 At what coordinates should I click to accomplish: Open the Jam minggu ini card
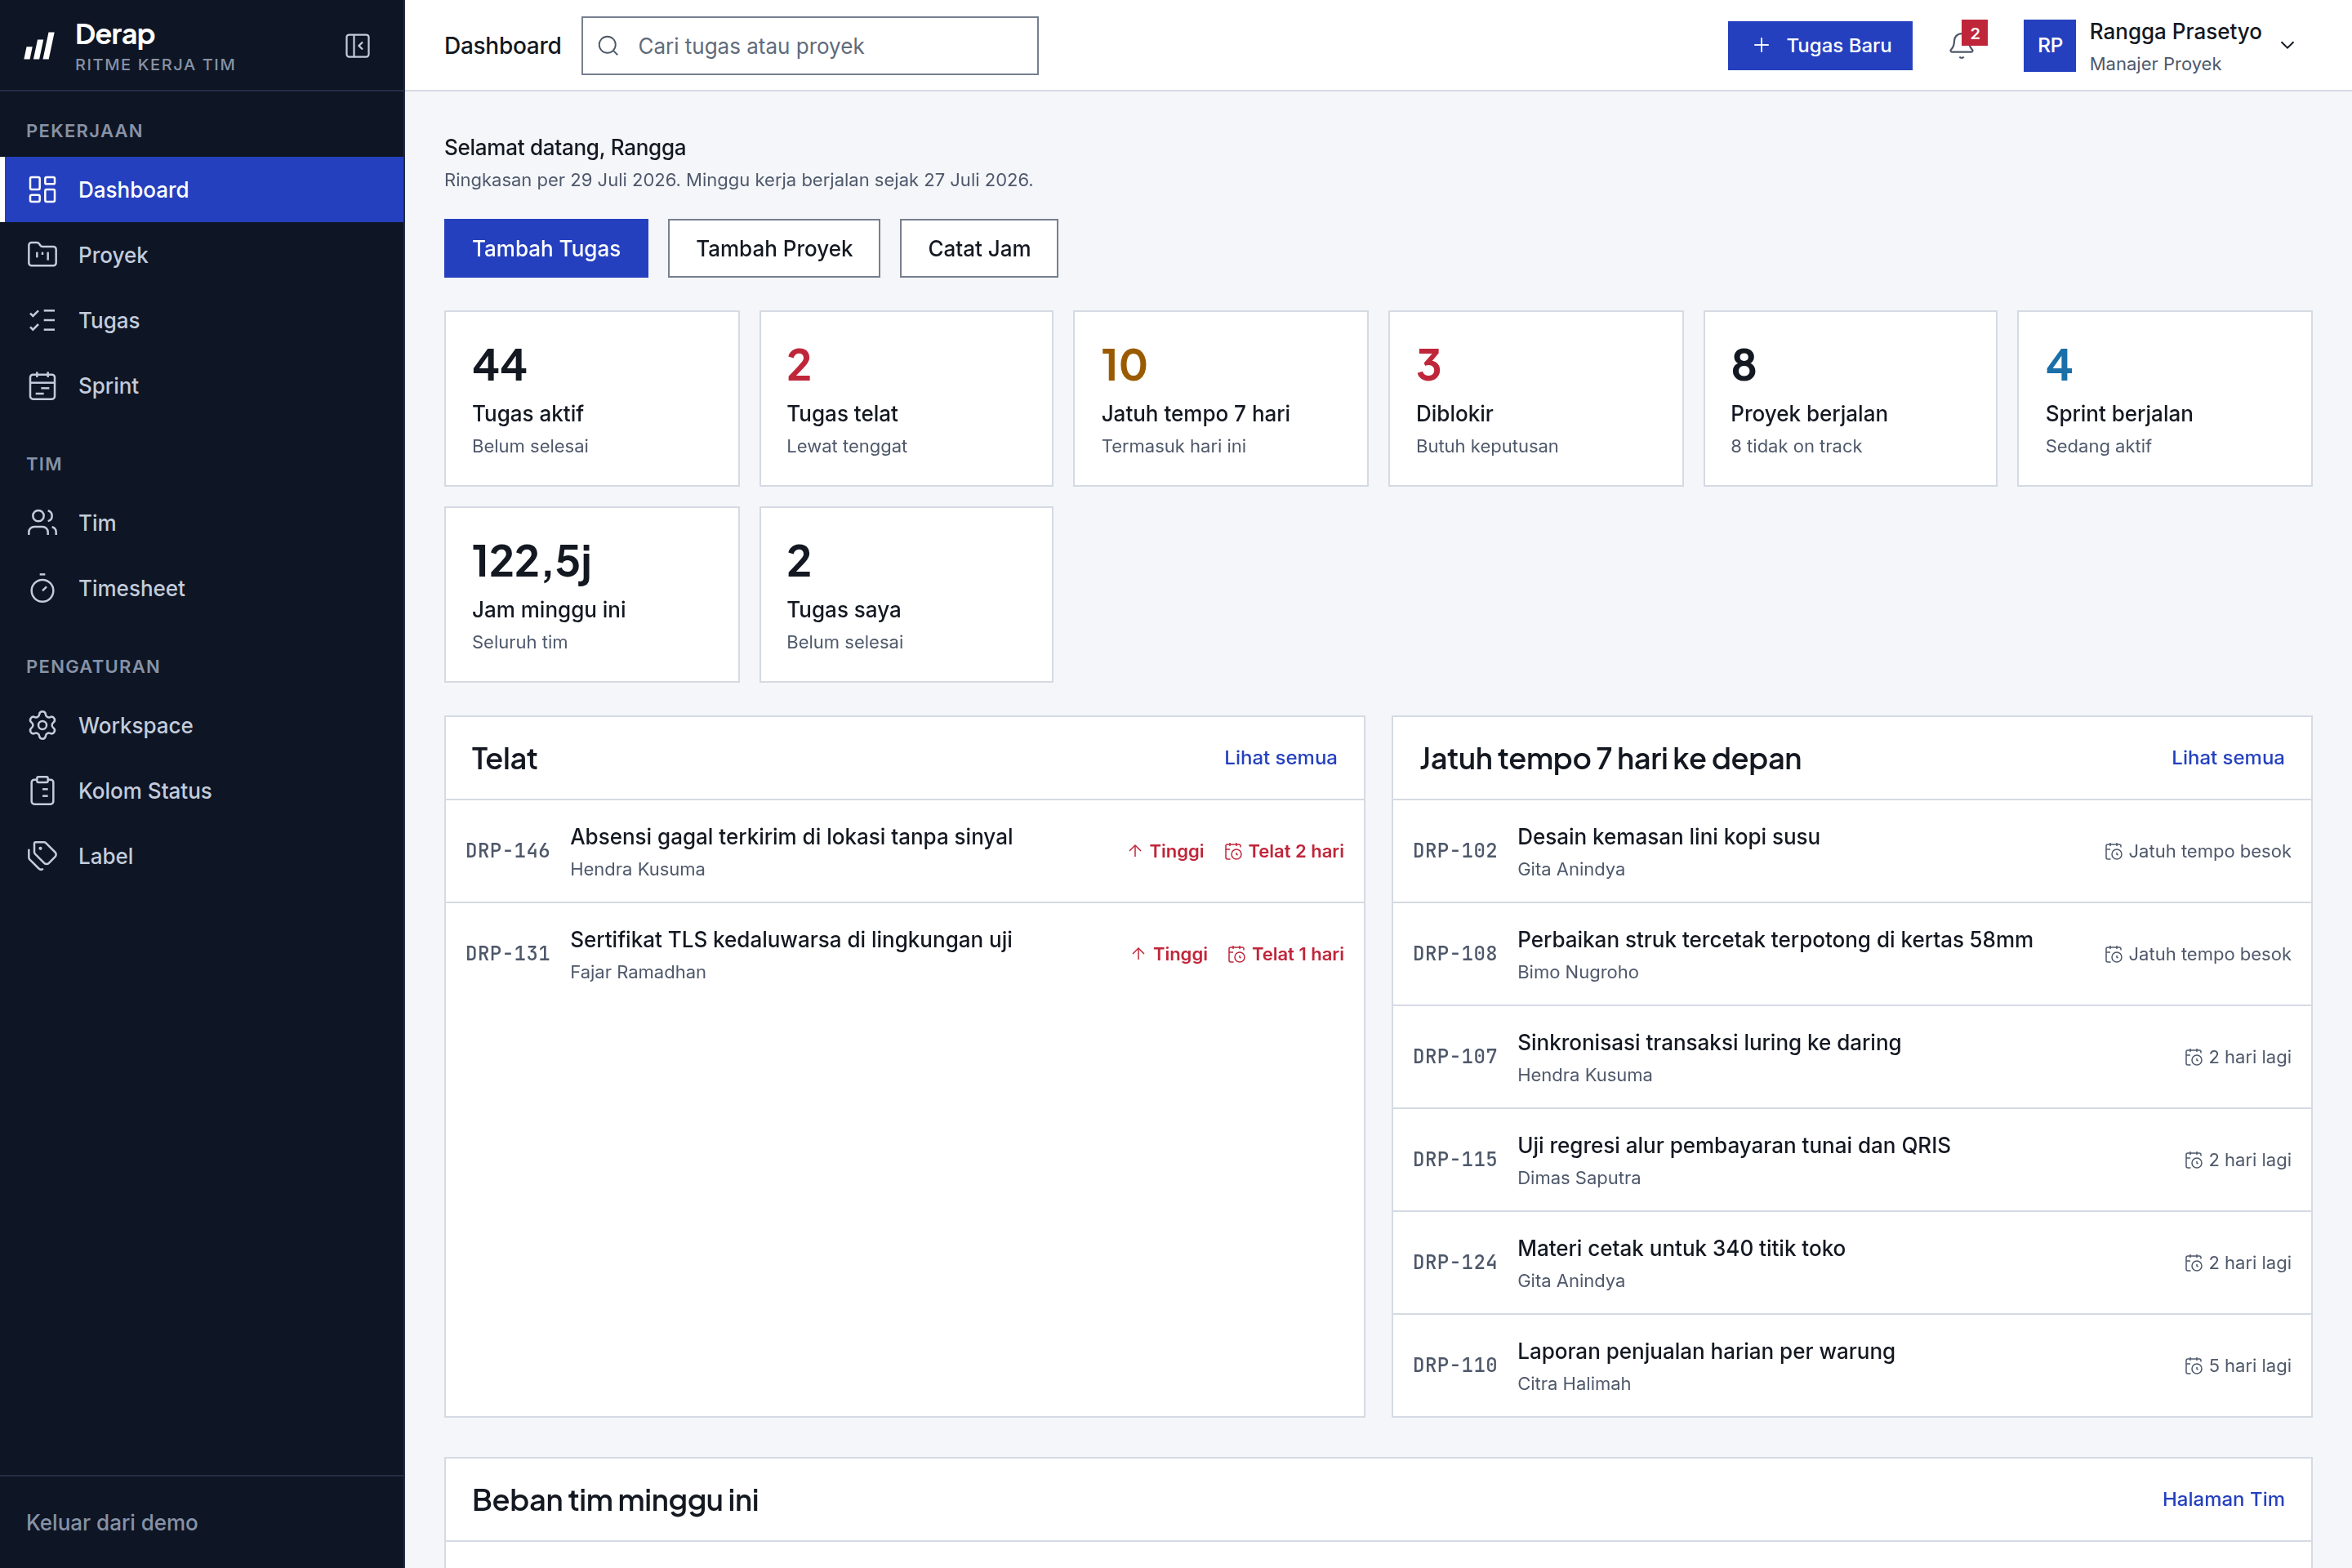(x=592, y=594)
